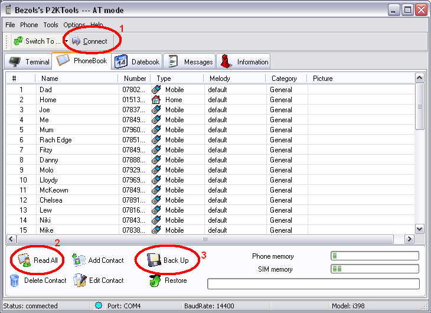
Task: Click the mobile icon in Joe row
Action: (x=156, y=109)
